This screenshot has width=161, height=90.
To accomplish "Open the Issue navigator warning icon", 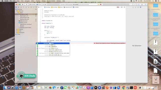I will [26, 7].
